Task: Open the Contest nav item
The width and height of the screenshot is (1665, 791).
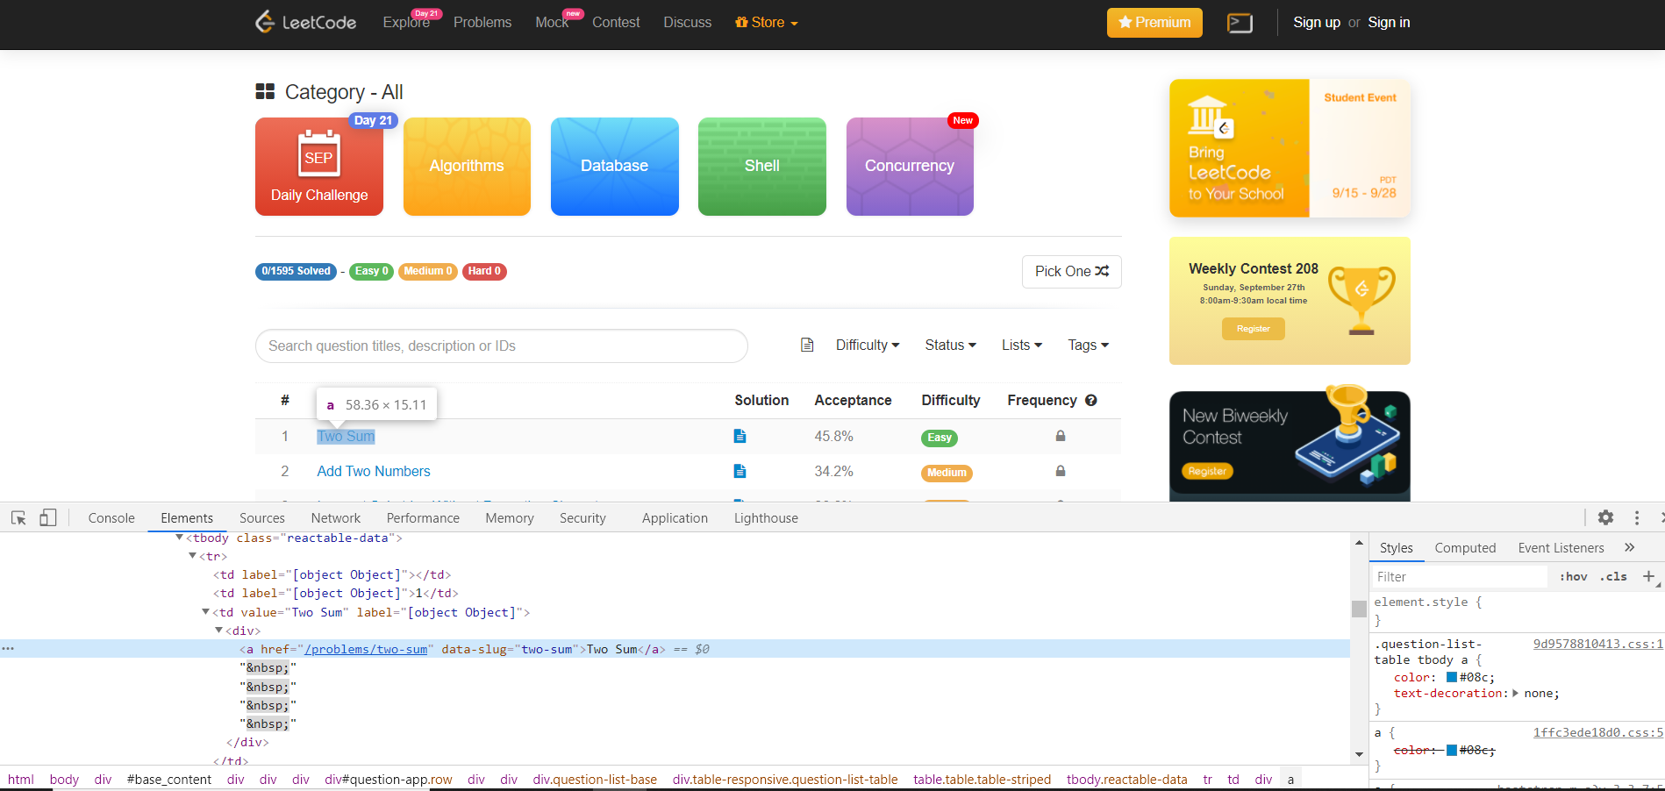Action: pyautogui.click(x=616, y=23)
